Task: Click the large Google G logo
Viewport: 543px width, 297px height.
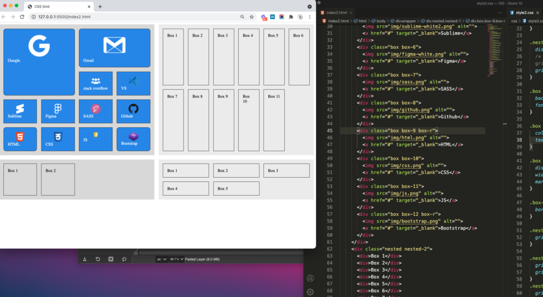Action: [x=39, y=46]
